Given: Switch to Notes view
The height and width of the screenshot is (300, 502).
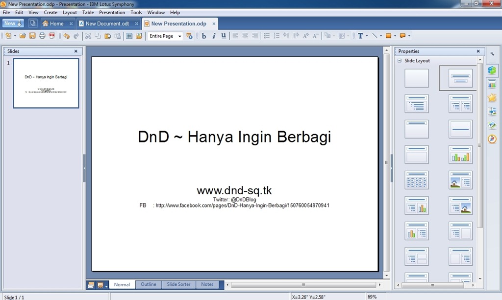Looking at the screenshot, I should coord(207,284).
